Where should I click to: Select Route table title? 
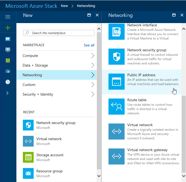pyautogui.click(x=137, y=100)
